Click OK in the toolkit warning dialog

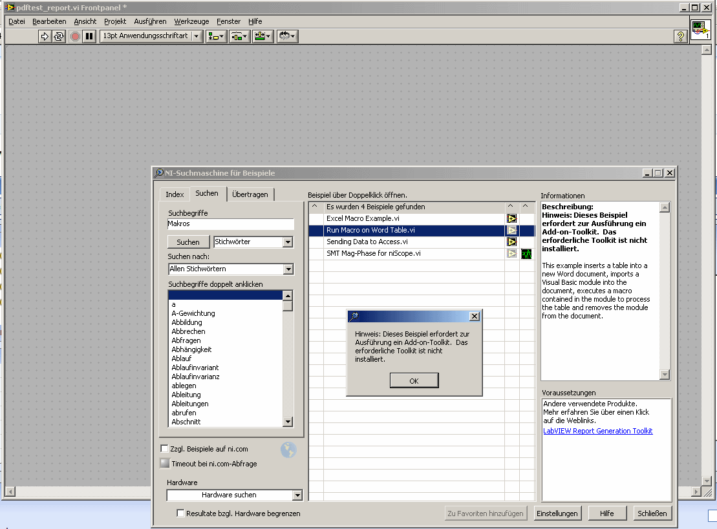click(414, 380)
